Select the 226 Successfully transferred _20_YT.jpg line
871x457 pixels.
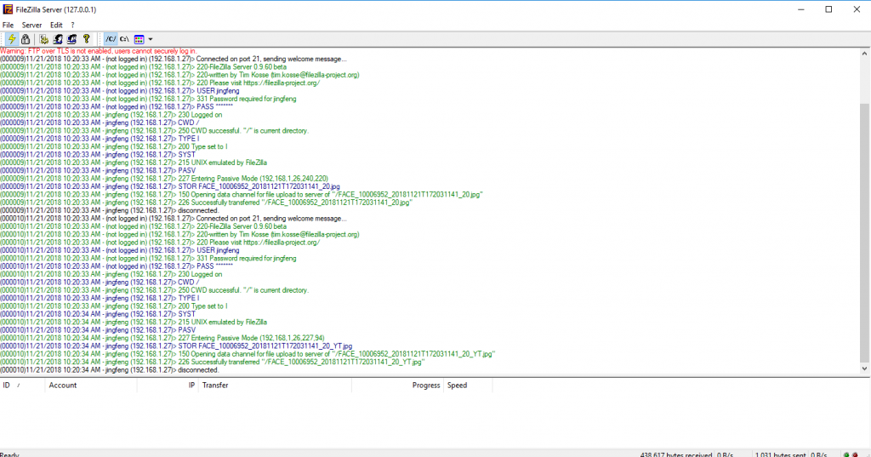coord(212,362)
